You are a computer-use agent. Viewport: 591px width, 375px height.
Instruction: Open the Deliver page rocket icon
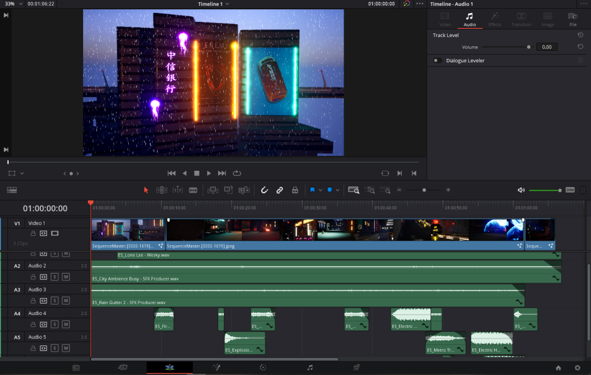click(x=356, y=367)
